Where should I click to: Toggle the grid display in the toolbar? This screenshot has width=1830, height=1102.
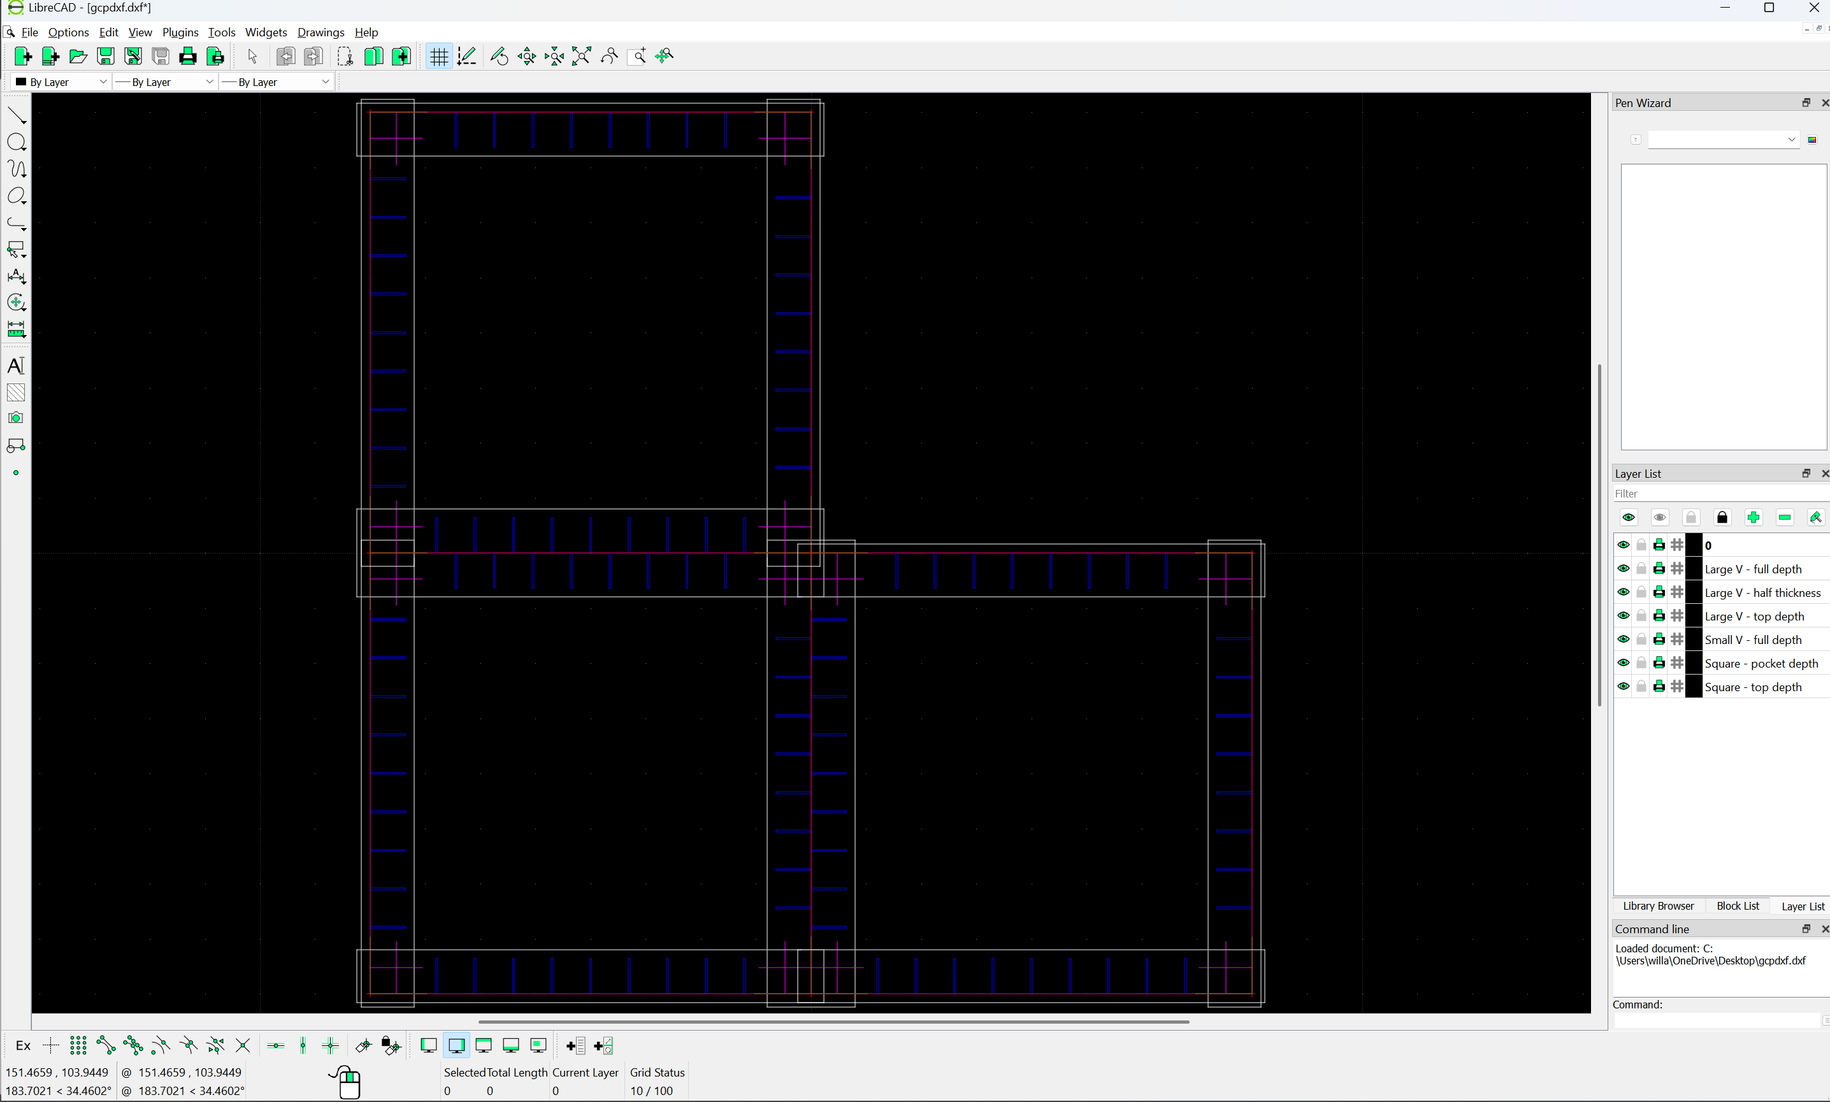[x=439, y=57]
